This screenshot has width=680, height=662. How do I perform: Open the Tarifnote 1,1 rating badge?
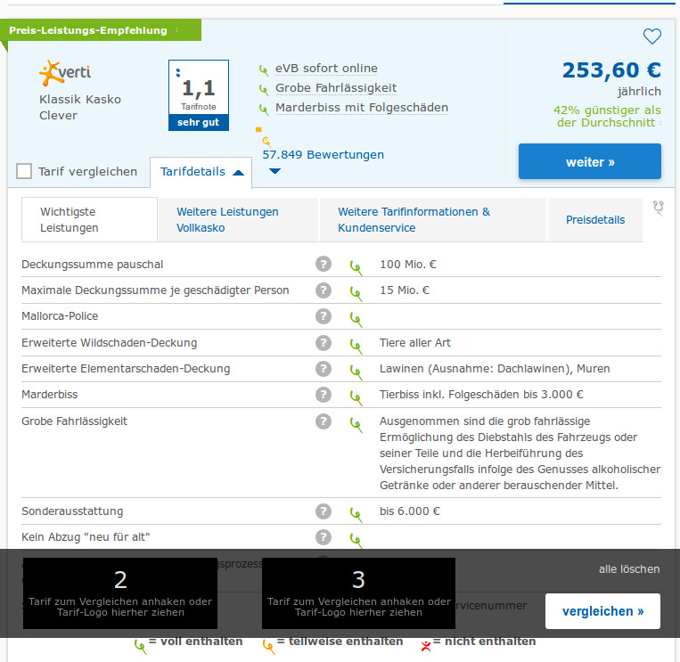pos(199,94)
